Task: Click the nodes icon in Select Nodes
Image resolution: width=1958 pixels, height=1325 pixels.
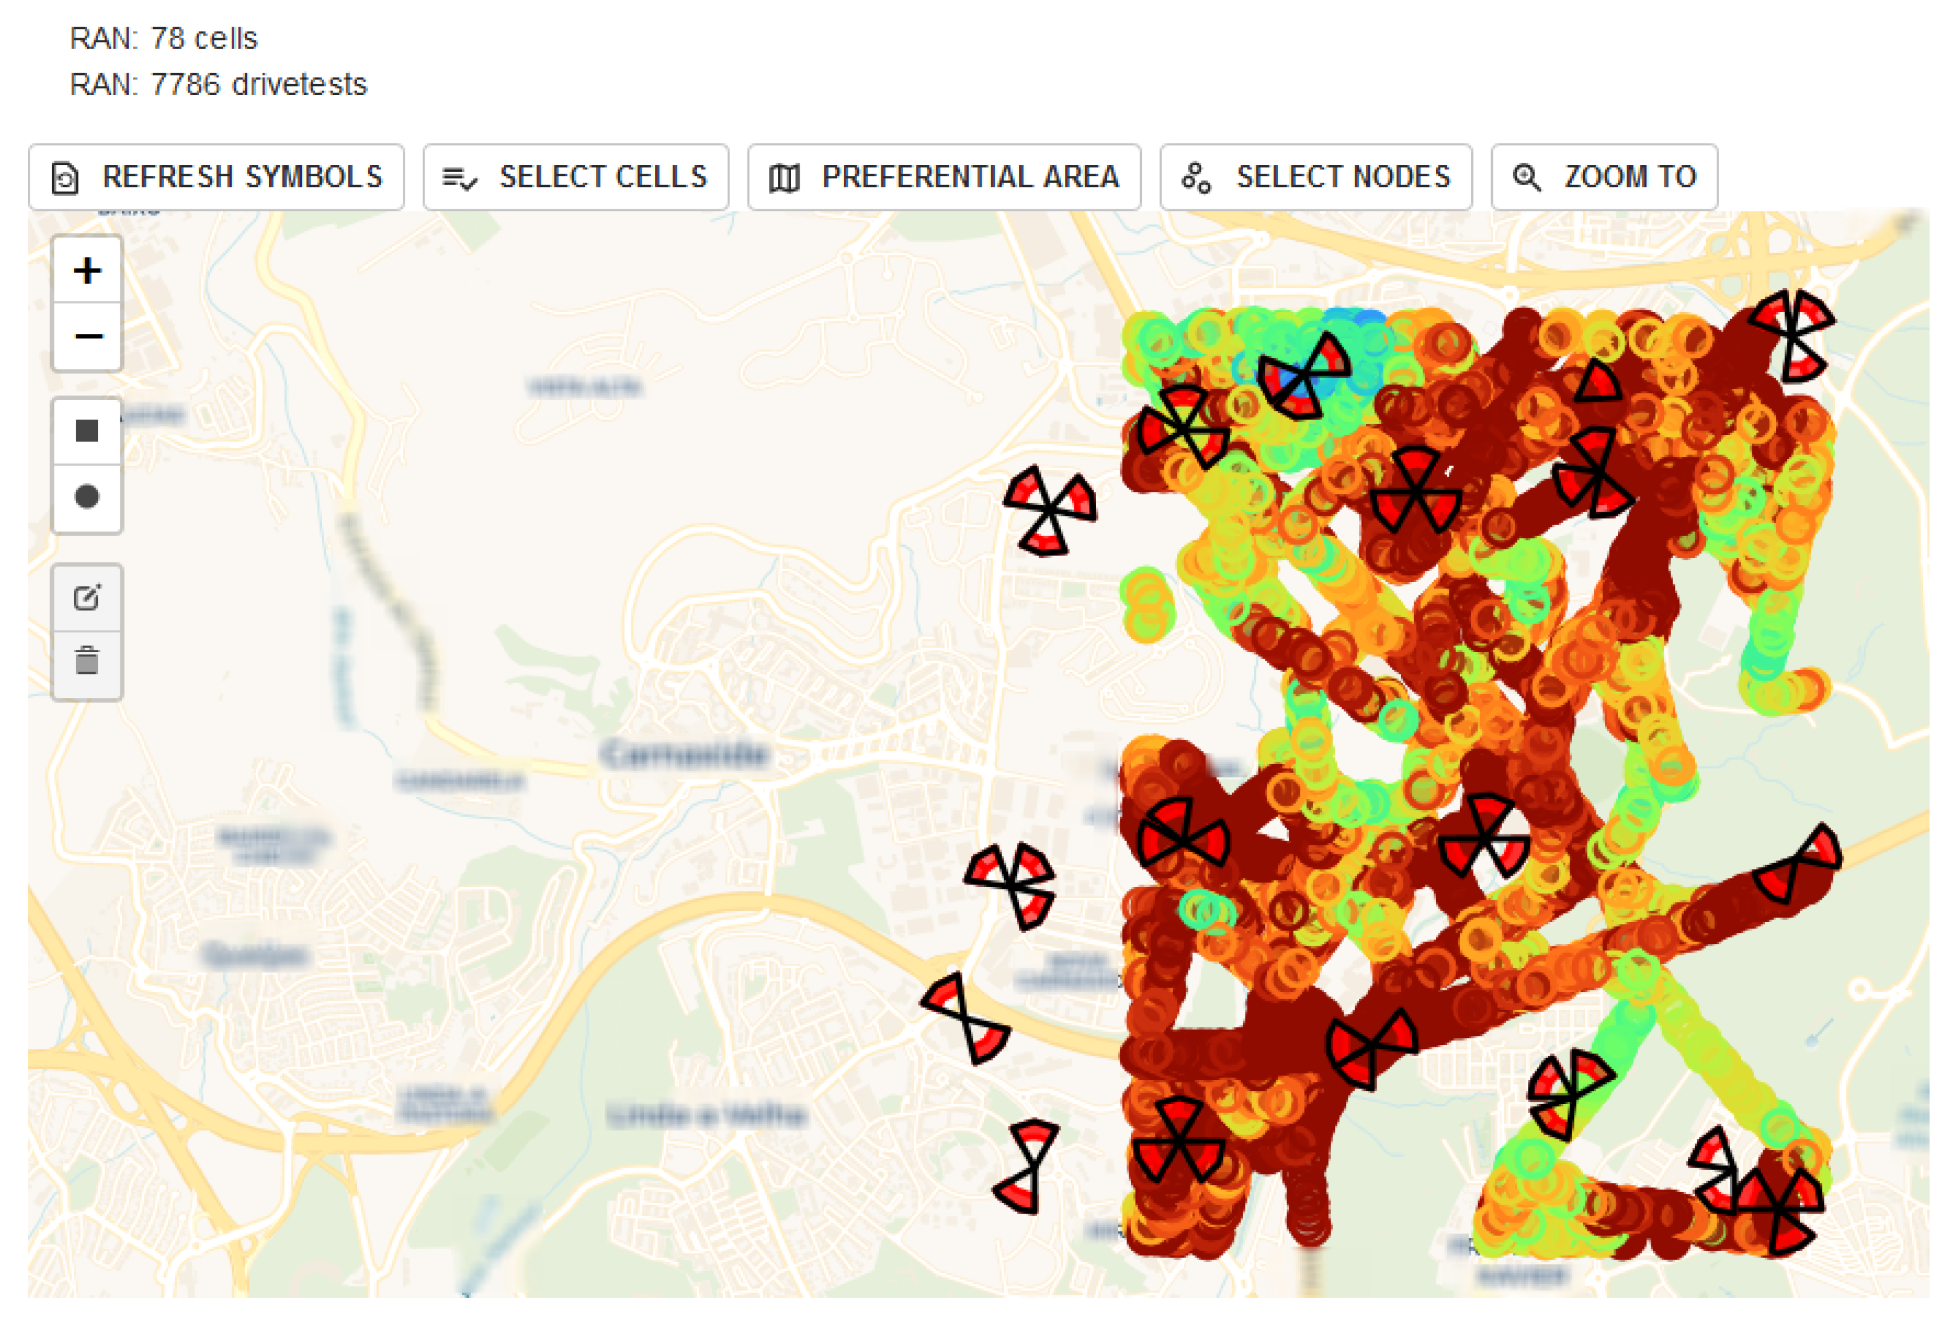Action: point(1195,178)
